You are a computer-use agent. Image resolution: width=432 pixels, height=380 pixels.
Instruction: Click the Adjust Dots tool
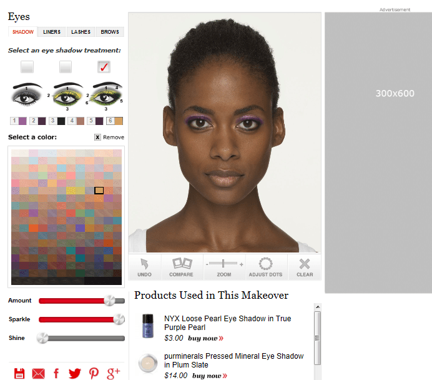tap(265, 267)
